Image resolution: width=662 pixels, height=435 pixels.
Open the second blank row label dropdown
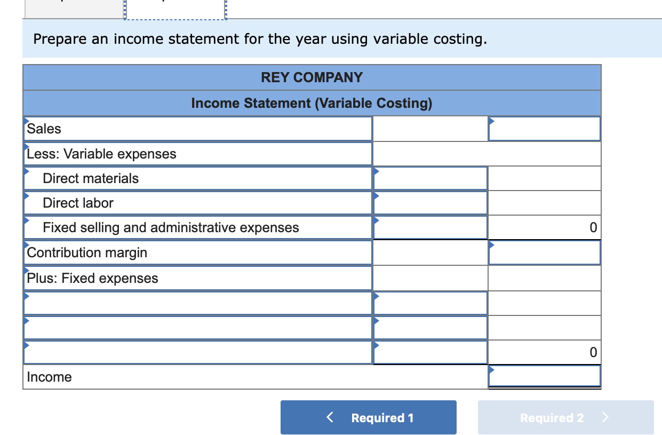click(x=197, y=327)
